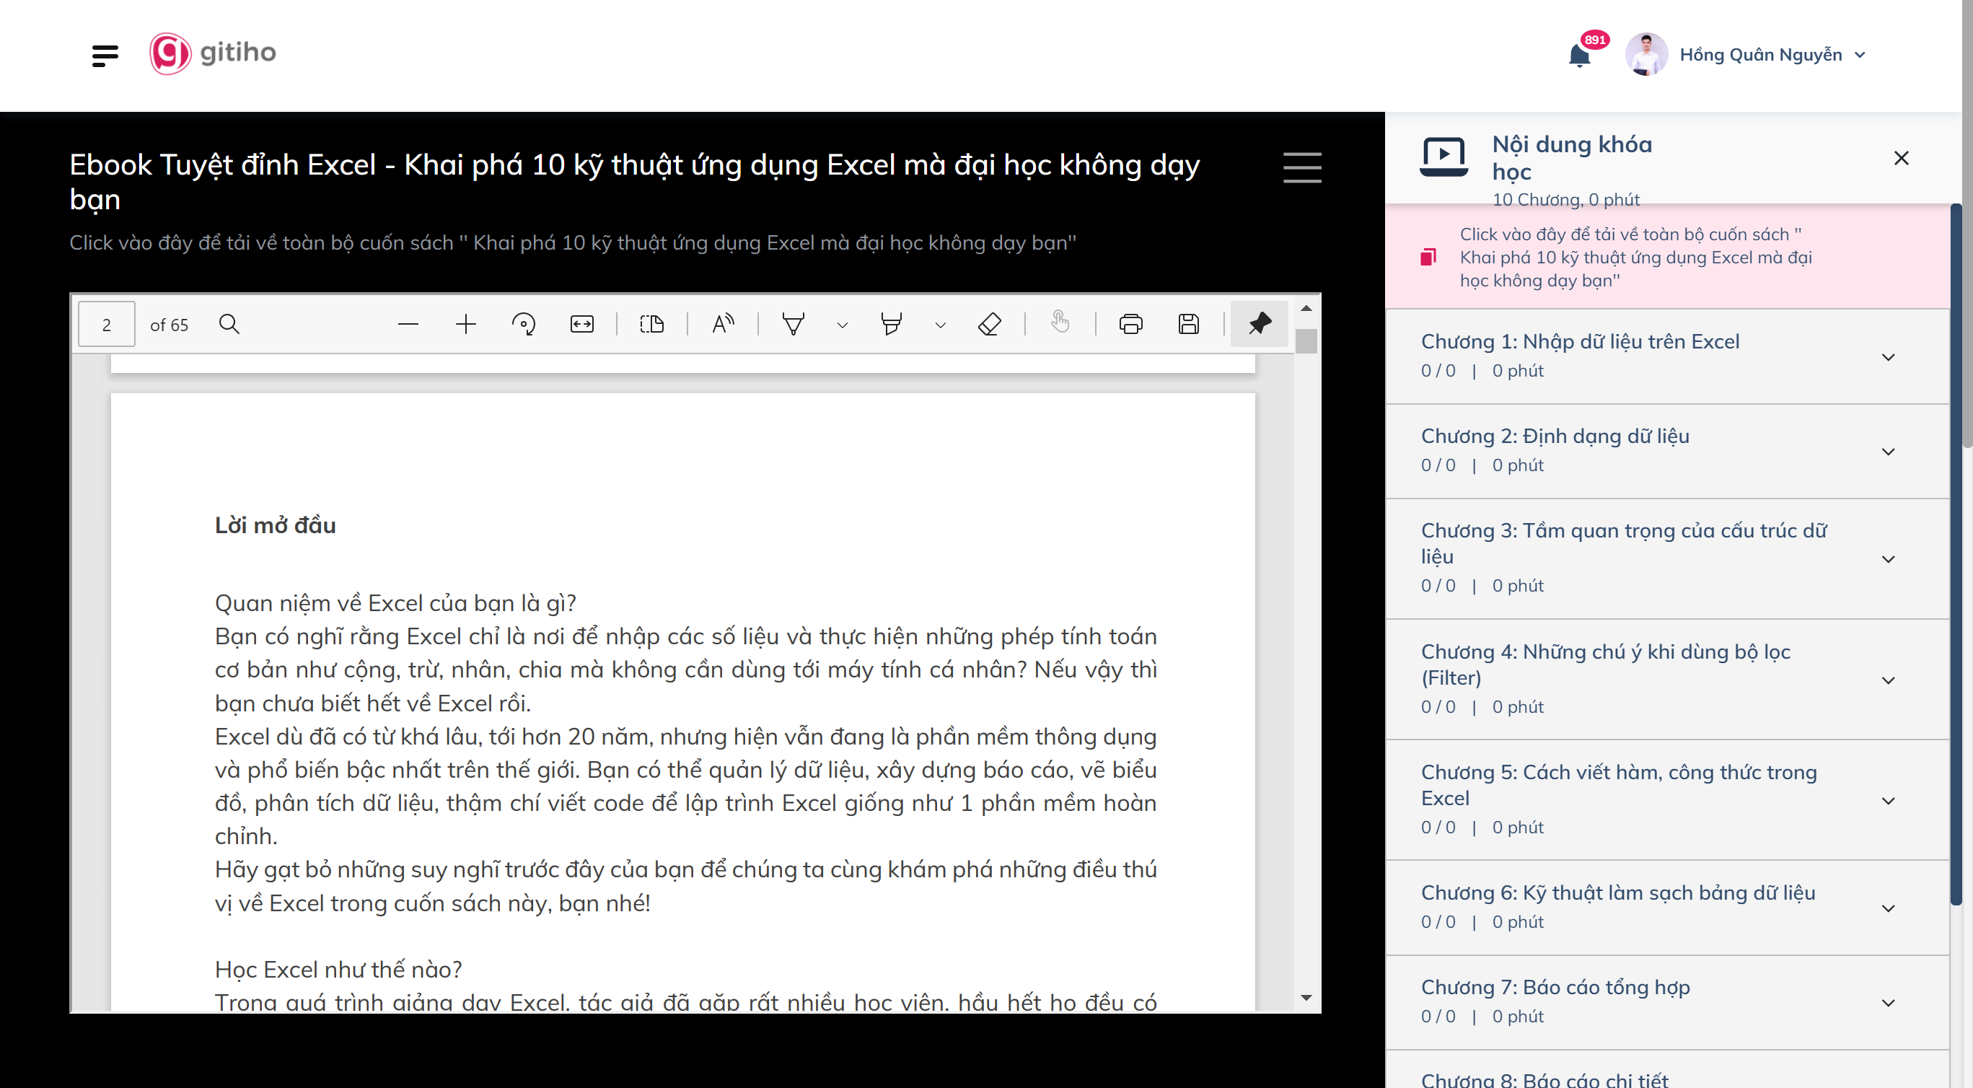Click the red book icon in pink row

[1428, 257]
